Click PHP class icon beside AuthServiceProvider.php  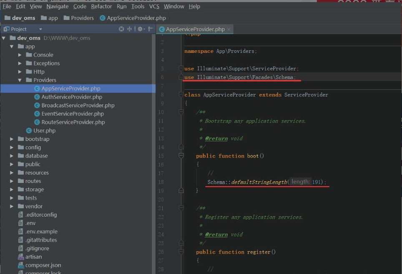coord(37,97)
